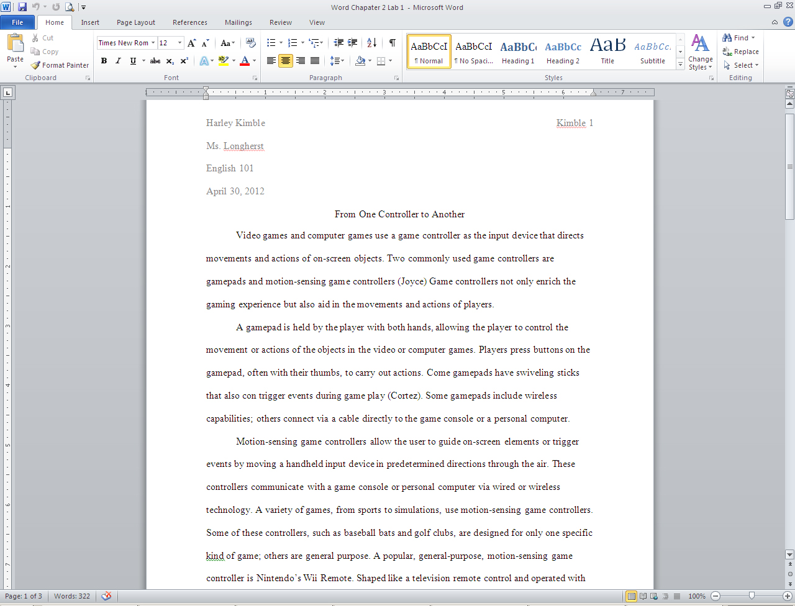Screen dimensions: 795x606
Task: Open the font size dropdown
Action: (180, 43)
